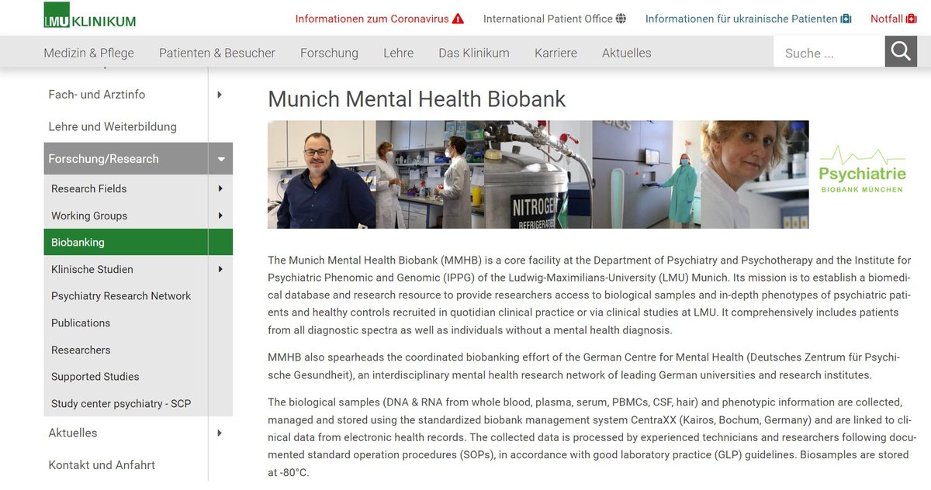Screen dimensions: 931x490
Task: Click the Psychiatrie Biobank München logo
Action: click(x=861, y=170)
